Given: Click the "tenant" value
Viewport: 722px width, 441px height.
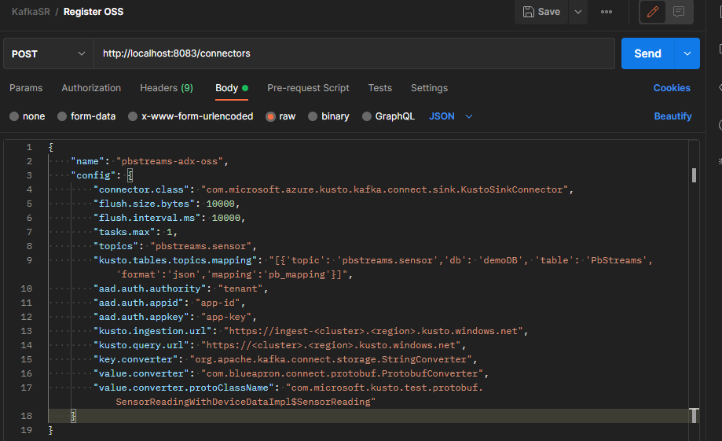Looking at the screenshot, I should 240,289.
